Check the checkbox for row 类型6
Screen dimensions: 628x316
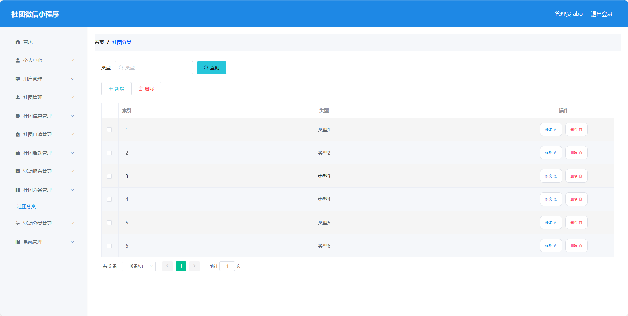click(109, 246)
